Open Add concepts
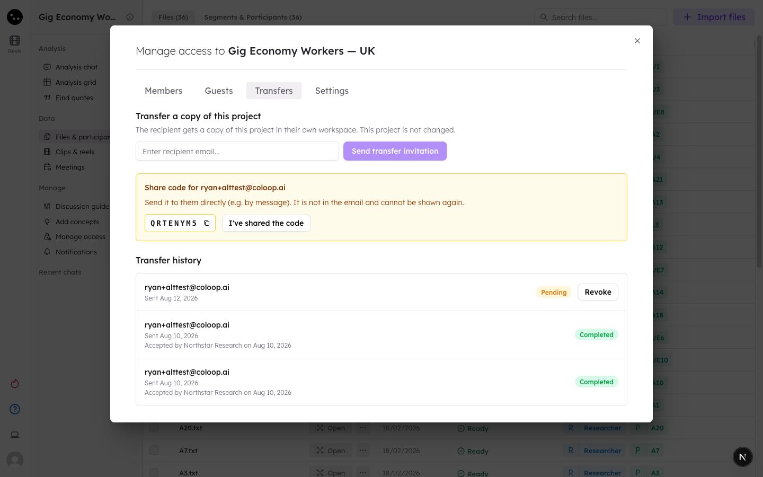The image size is (763, 477). click(77, 222)
